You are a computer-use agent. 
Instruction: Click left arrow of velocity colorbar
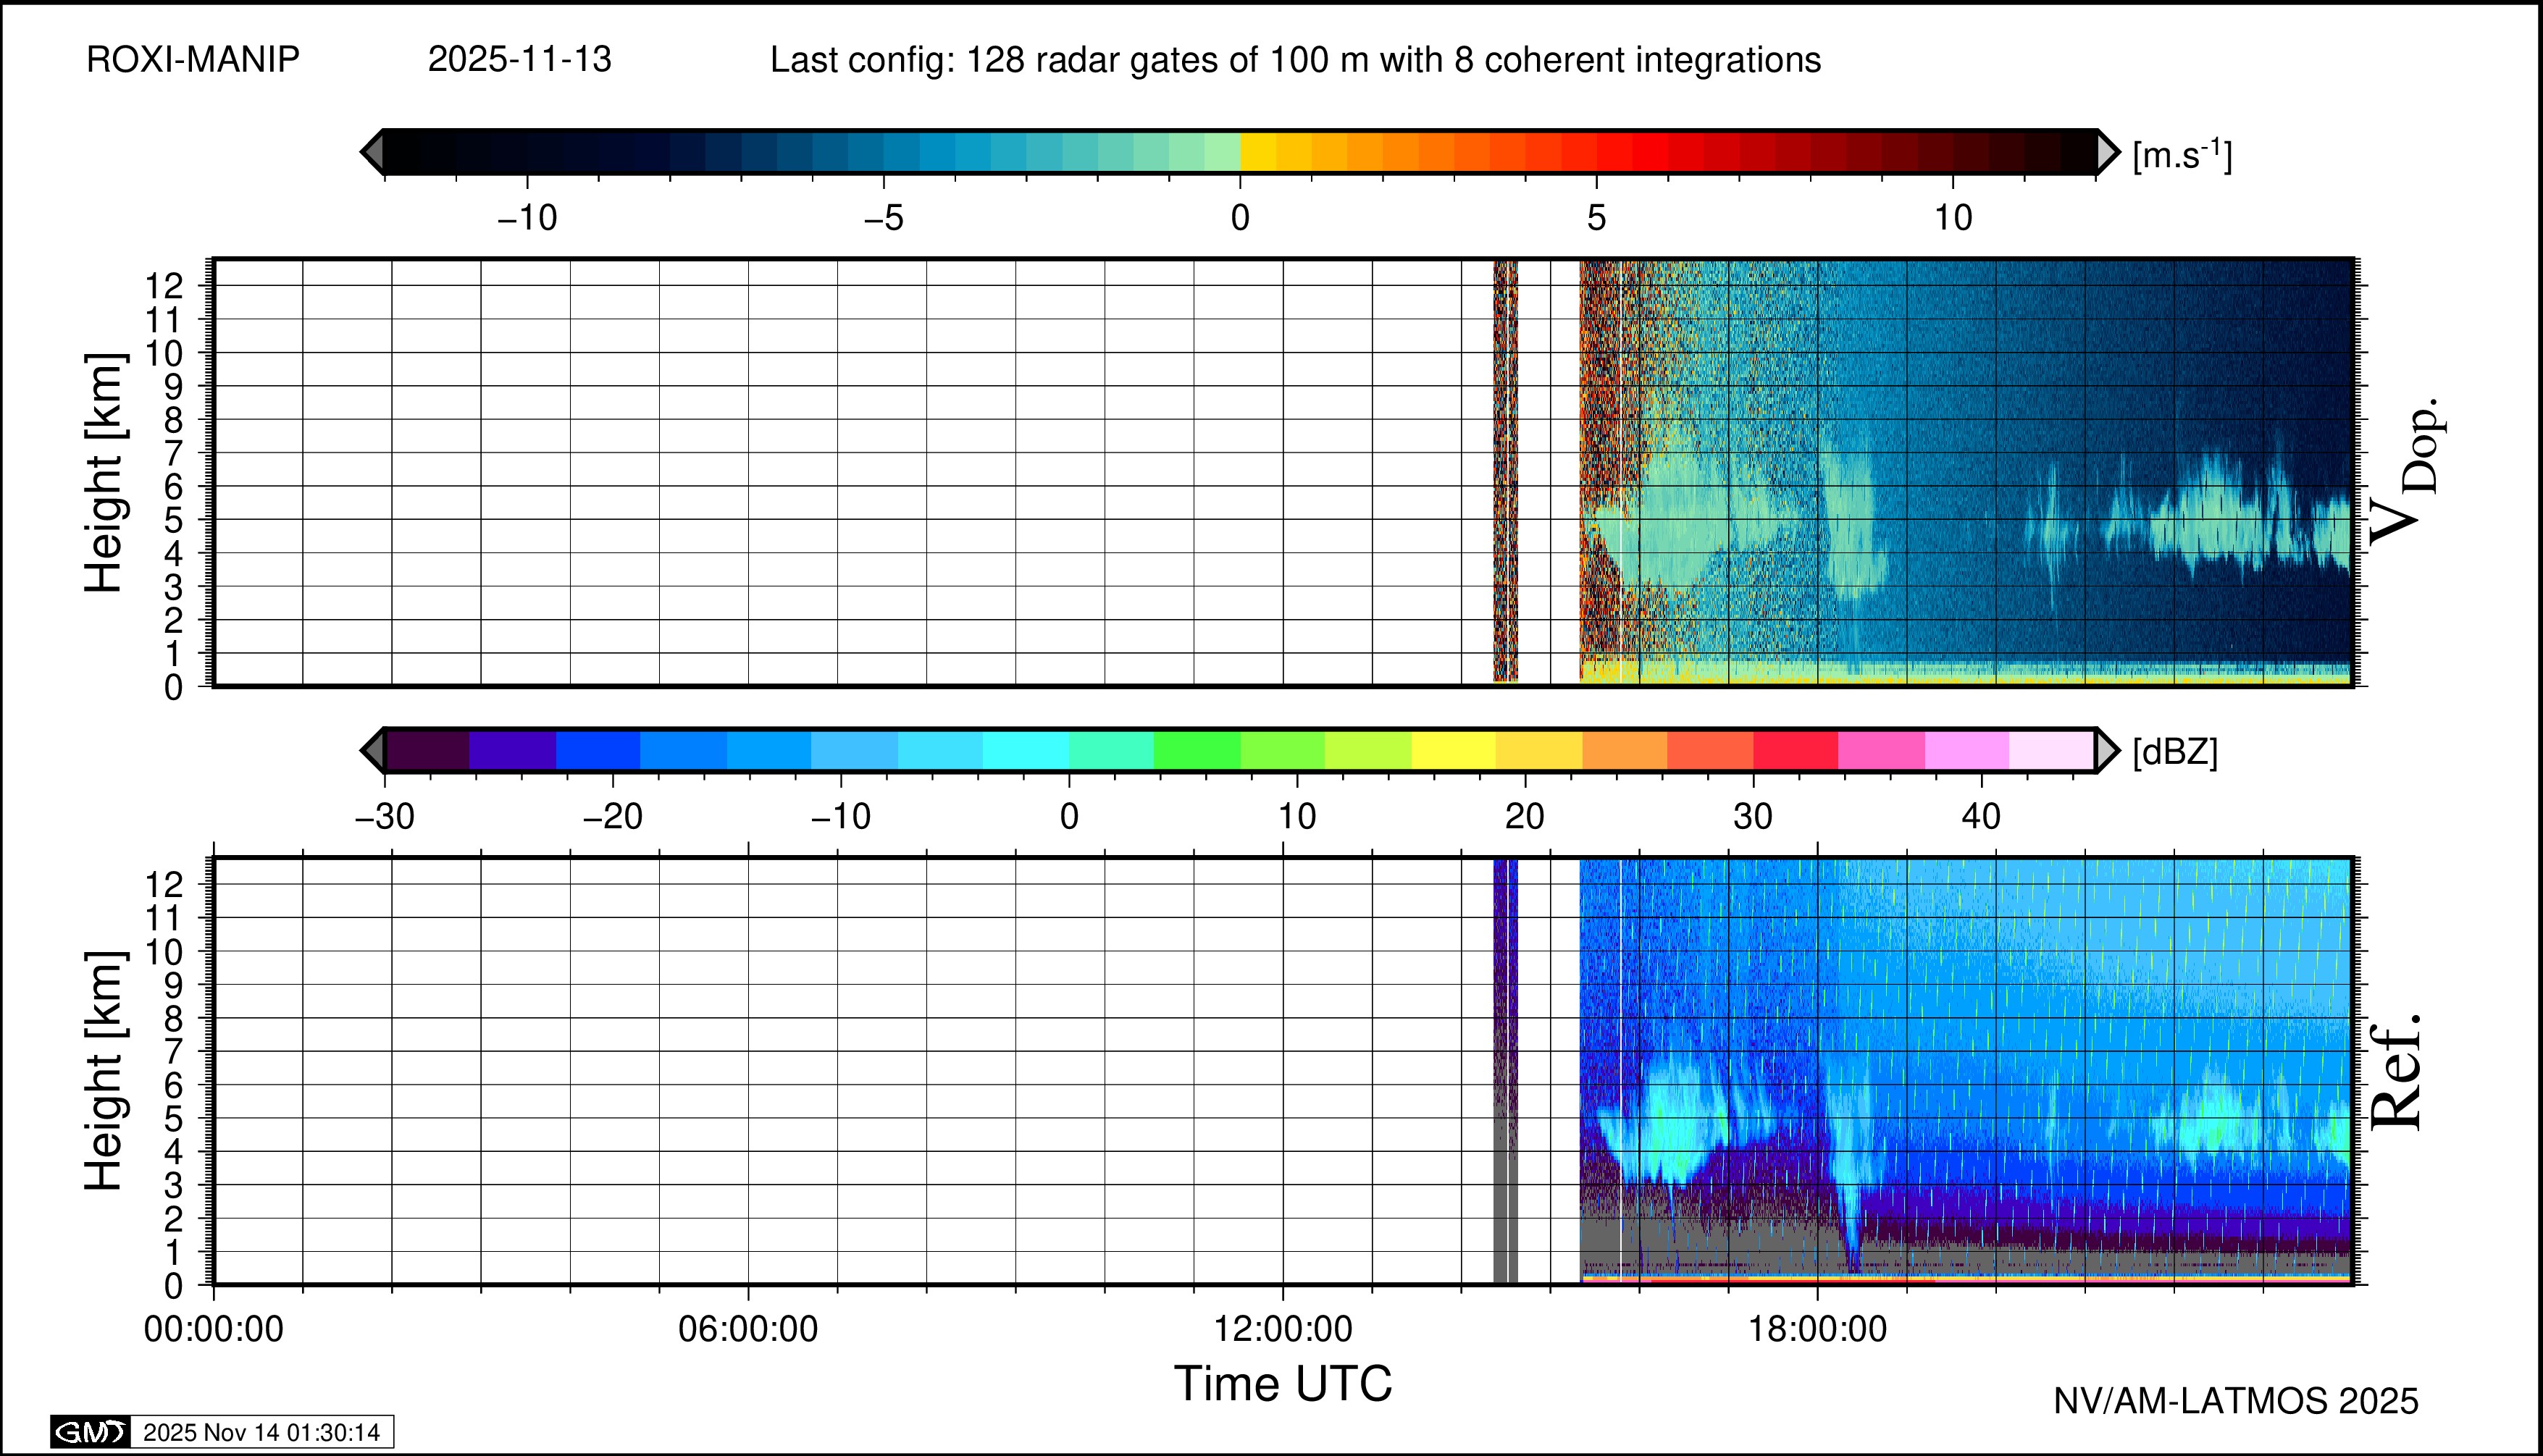point(372,152)
